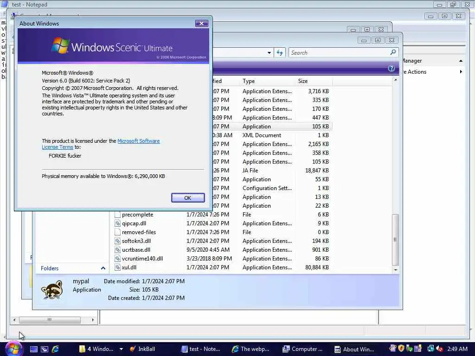This screenshot has width=475, height=356.
Task: Click the file list scrollbar down arrow
Action: [395, 269]
